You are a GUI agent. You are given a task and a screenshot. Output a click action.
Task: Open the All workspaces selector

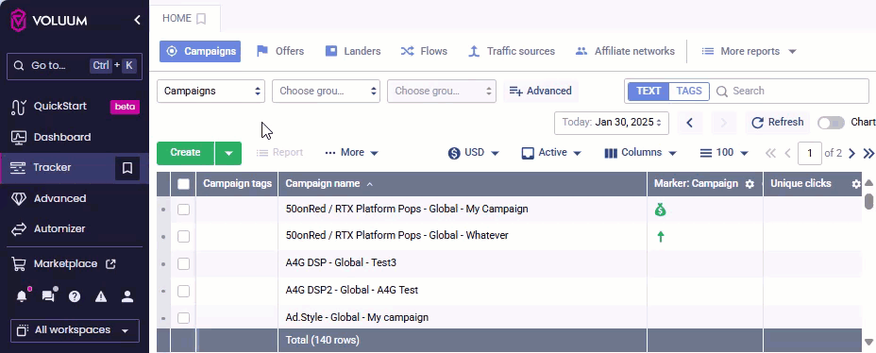[x=75, y=330]
